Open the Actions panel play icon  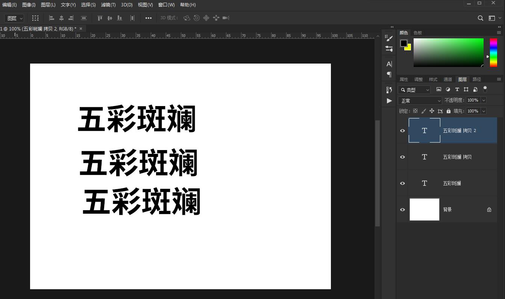click(x=389, y=100)
